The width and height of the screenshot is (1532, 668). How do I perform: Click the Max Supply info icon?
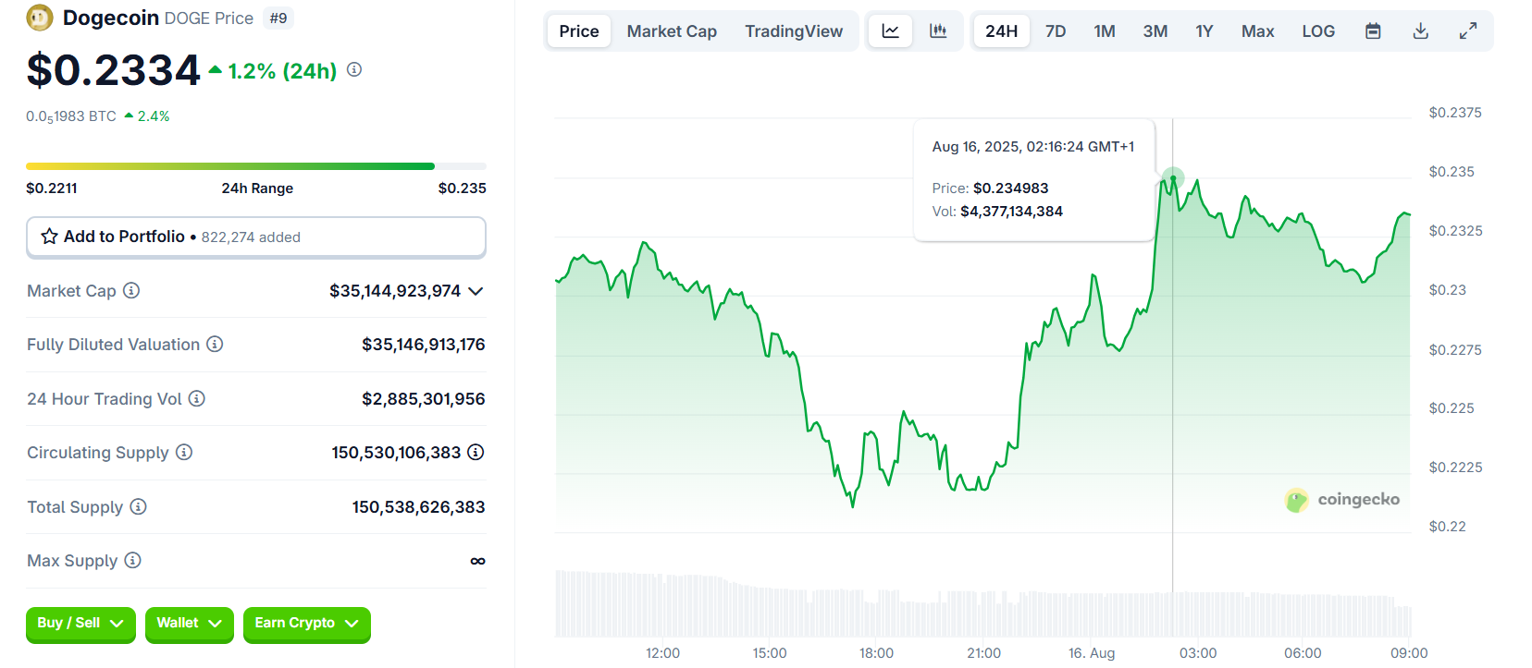tap(132, 560)
